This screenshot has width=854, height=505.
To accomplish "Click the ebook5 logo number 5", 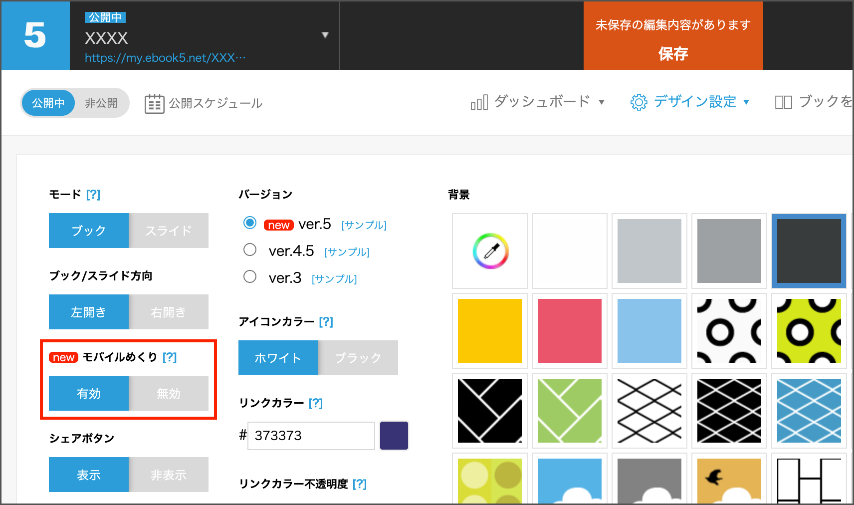I will pos(35,35).
